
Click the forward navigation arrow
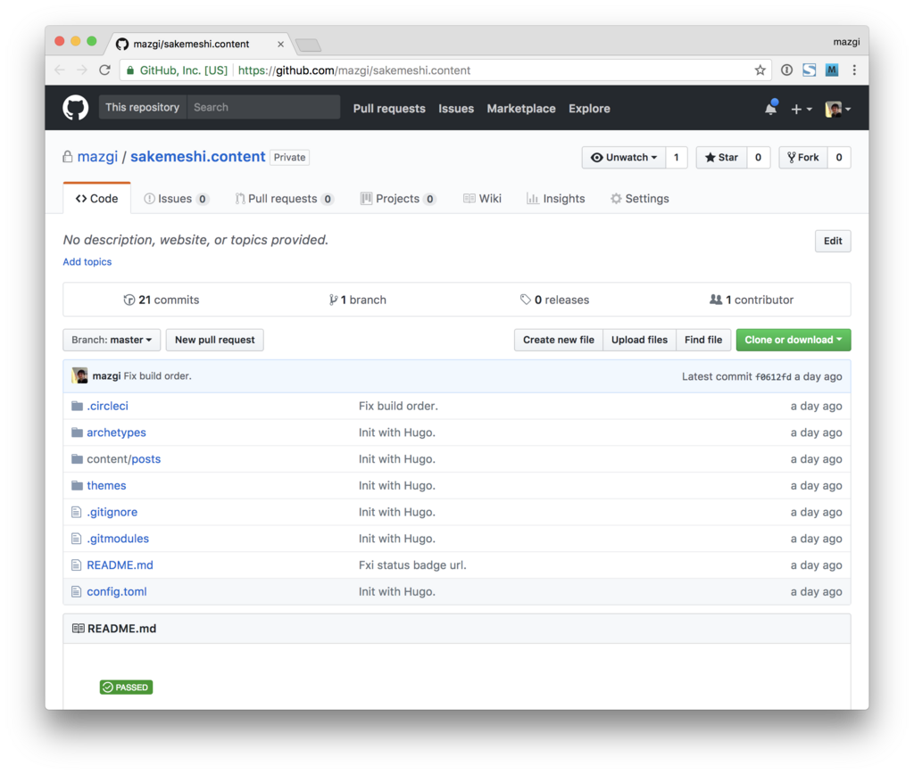(x=81, y=70)
